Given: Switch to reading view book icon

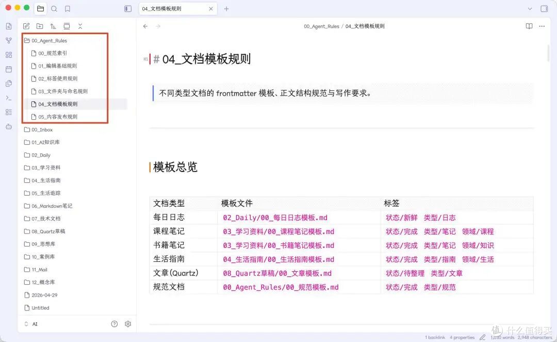Looking at the screenshot, I should (529, 26).
